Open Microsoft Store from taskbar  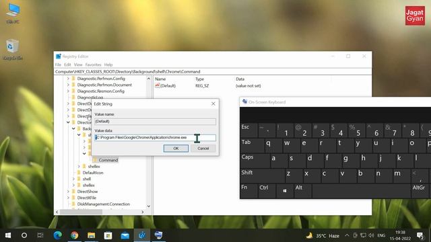[108, 235]
